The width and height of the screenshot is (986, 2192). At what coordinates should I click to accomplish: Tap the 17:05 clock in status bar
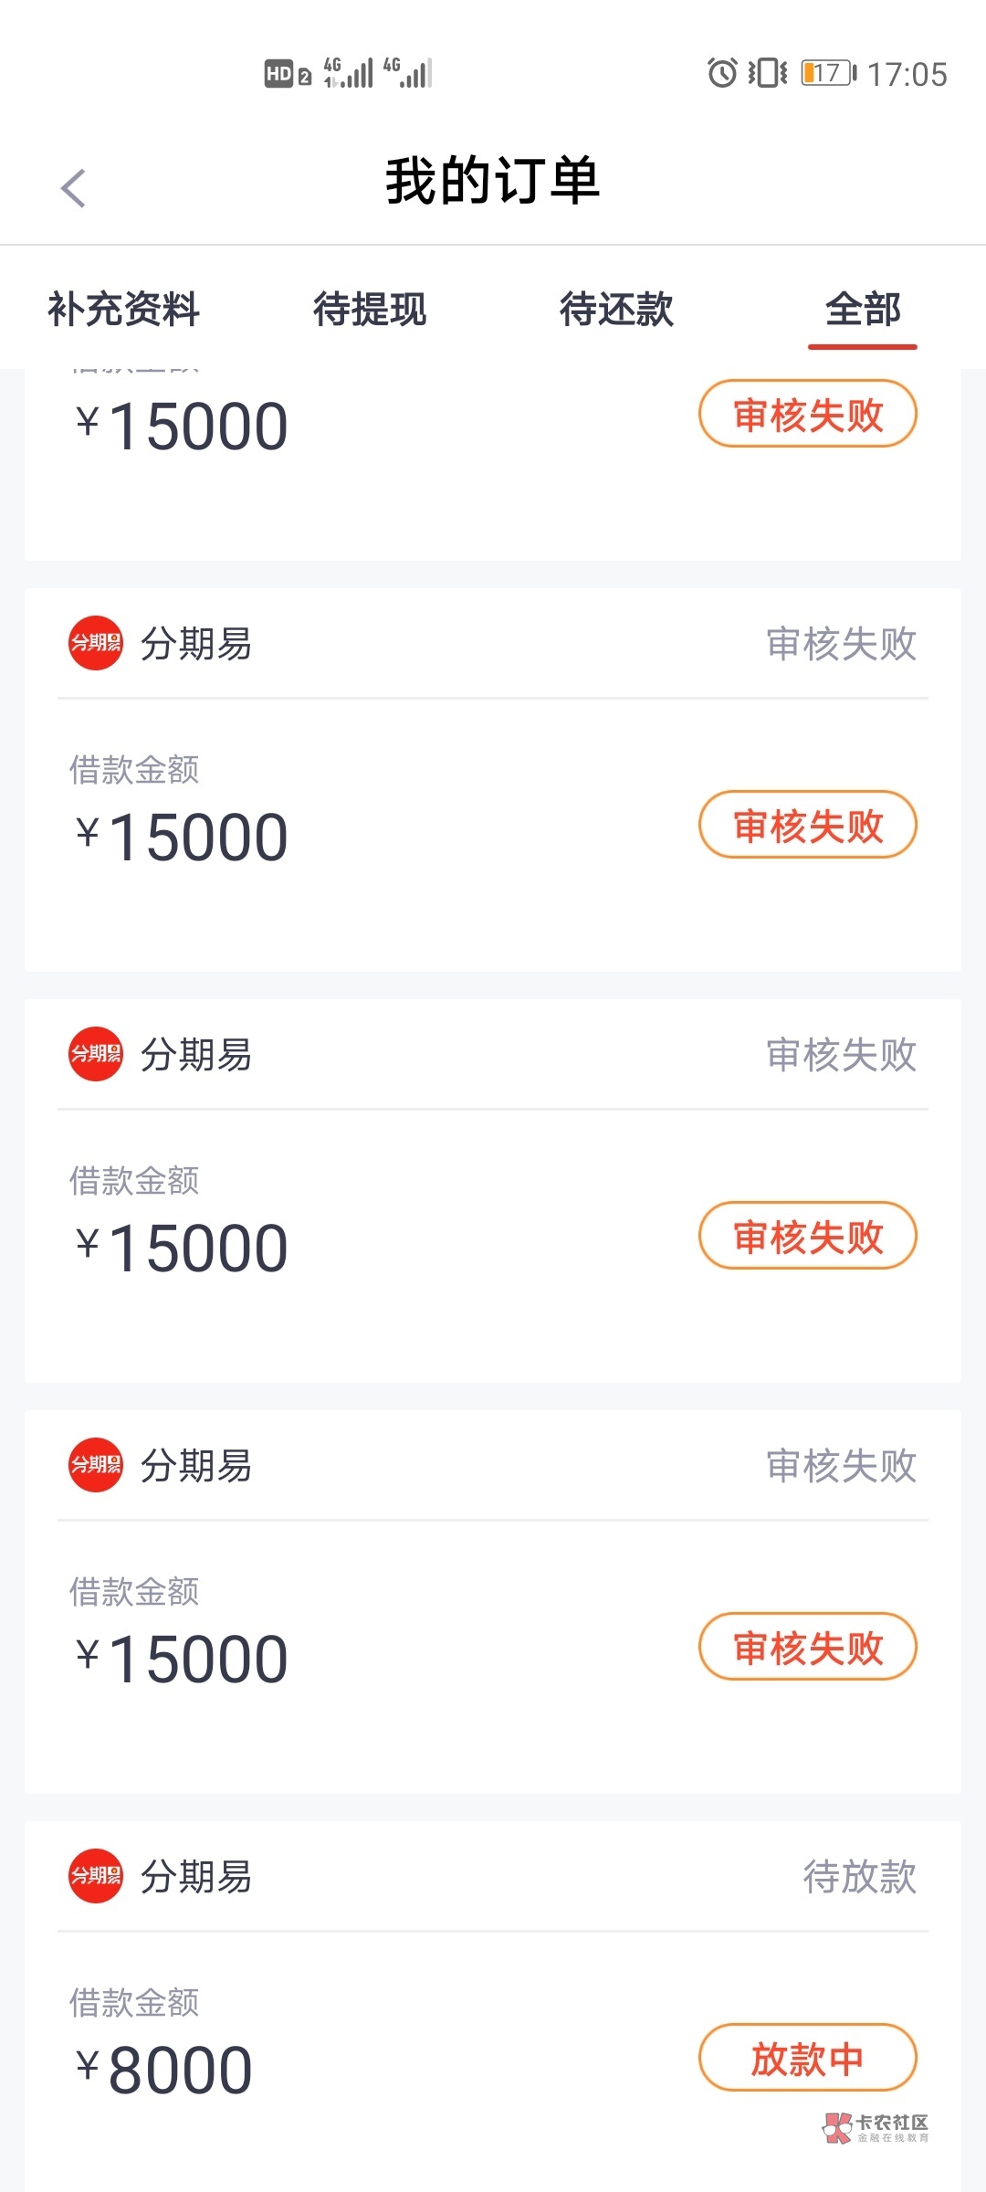click(907, 74)
